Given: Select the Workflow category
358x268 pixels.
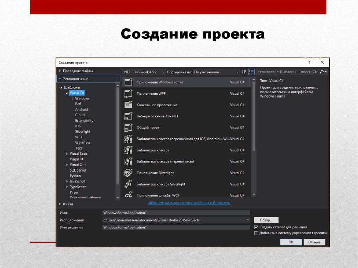Looking at the screenshot, I should [83, 143].
